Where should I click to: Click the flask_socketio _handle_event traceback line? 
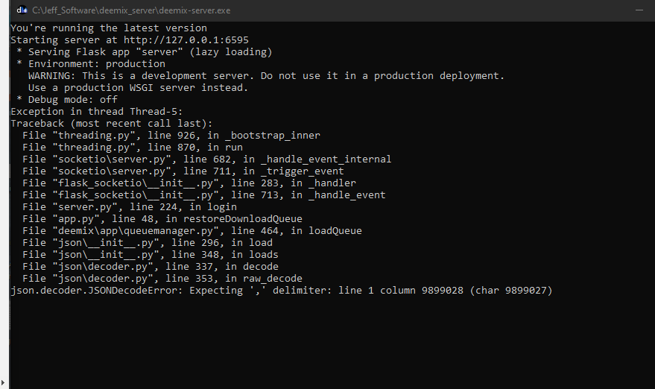(204, 195)
